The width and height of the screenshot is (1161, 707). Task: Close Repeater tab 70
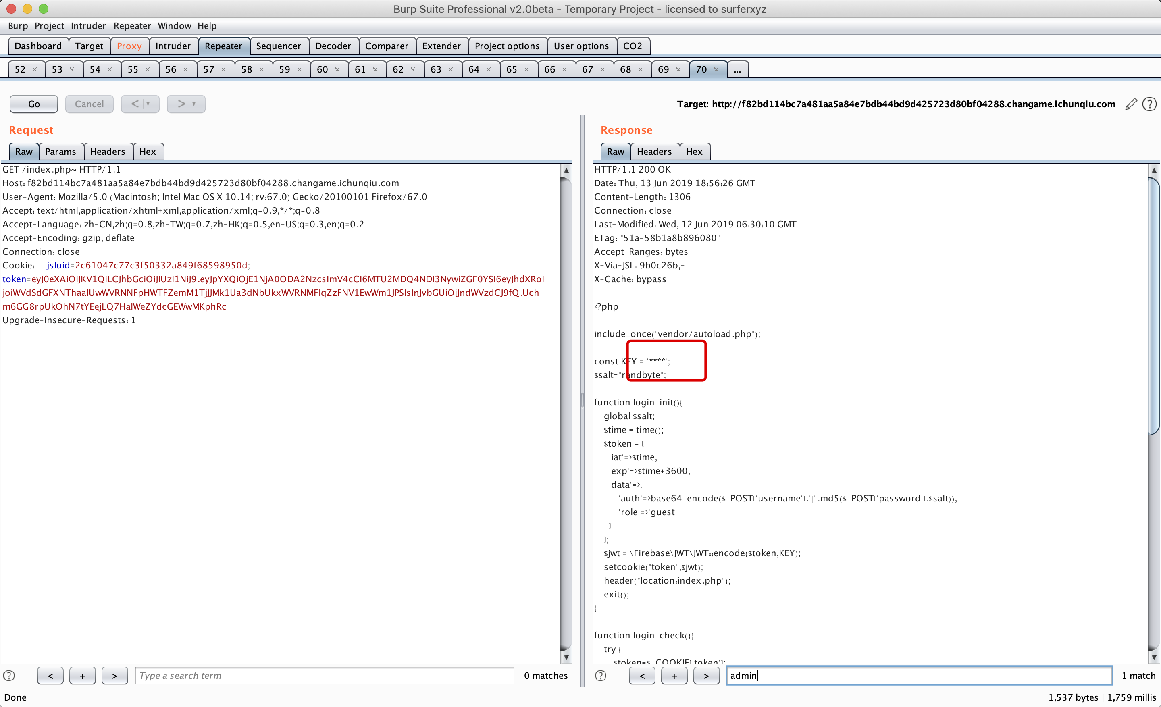pyautogui.click(x=716, y=70)
